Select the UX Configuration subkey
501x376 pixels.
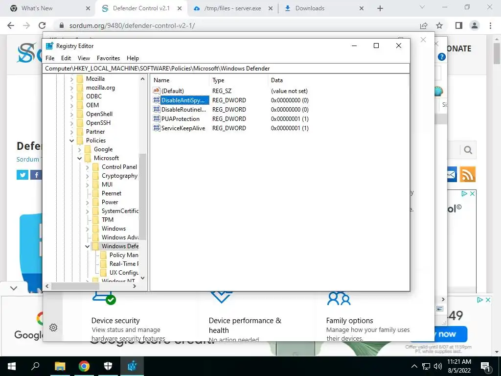tap(124, 273)
